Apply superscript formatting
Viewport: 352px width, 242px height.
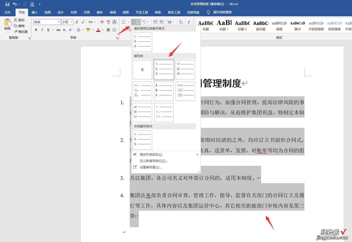(71, 30)
